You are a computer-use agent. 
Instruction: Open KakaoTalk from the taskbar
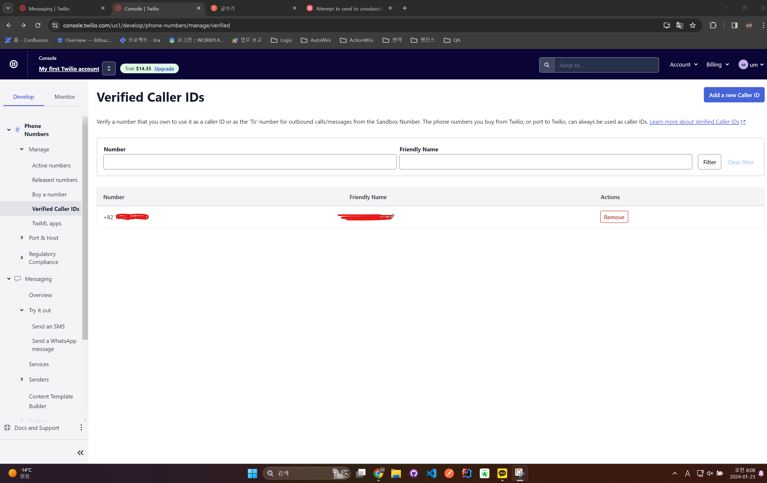pos(502,473)
